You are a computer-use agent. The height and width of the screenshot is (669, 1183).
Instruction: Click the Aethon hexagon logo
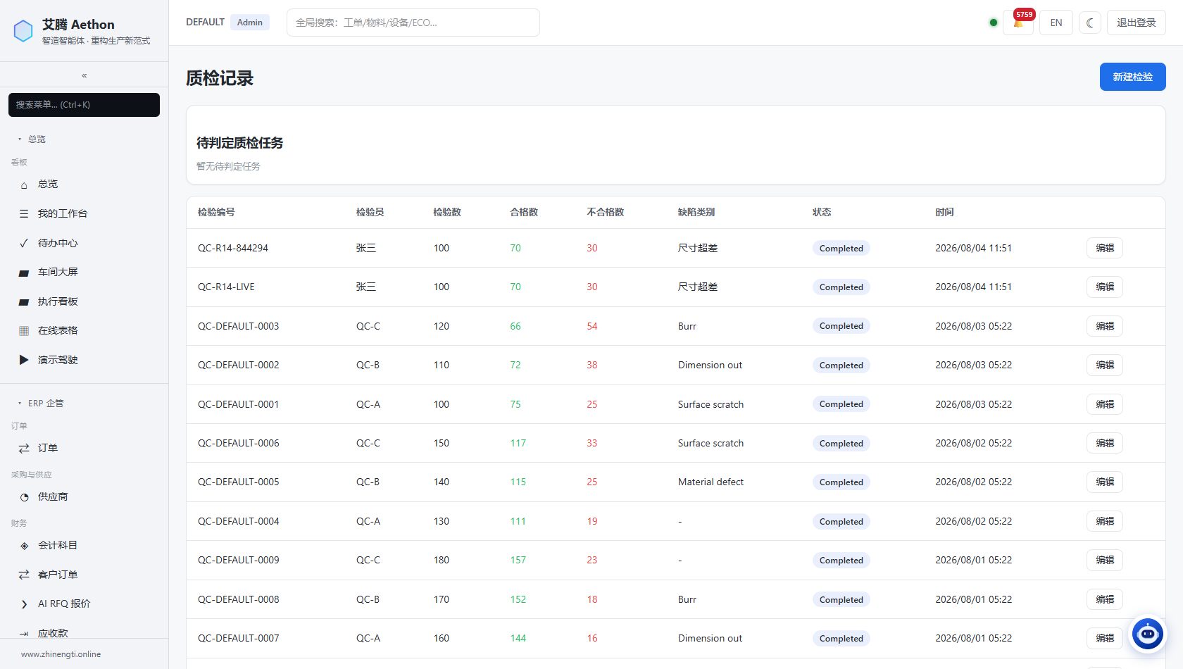[x=23, y=31]
